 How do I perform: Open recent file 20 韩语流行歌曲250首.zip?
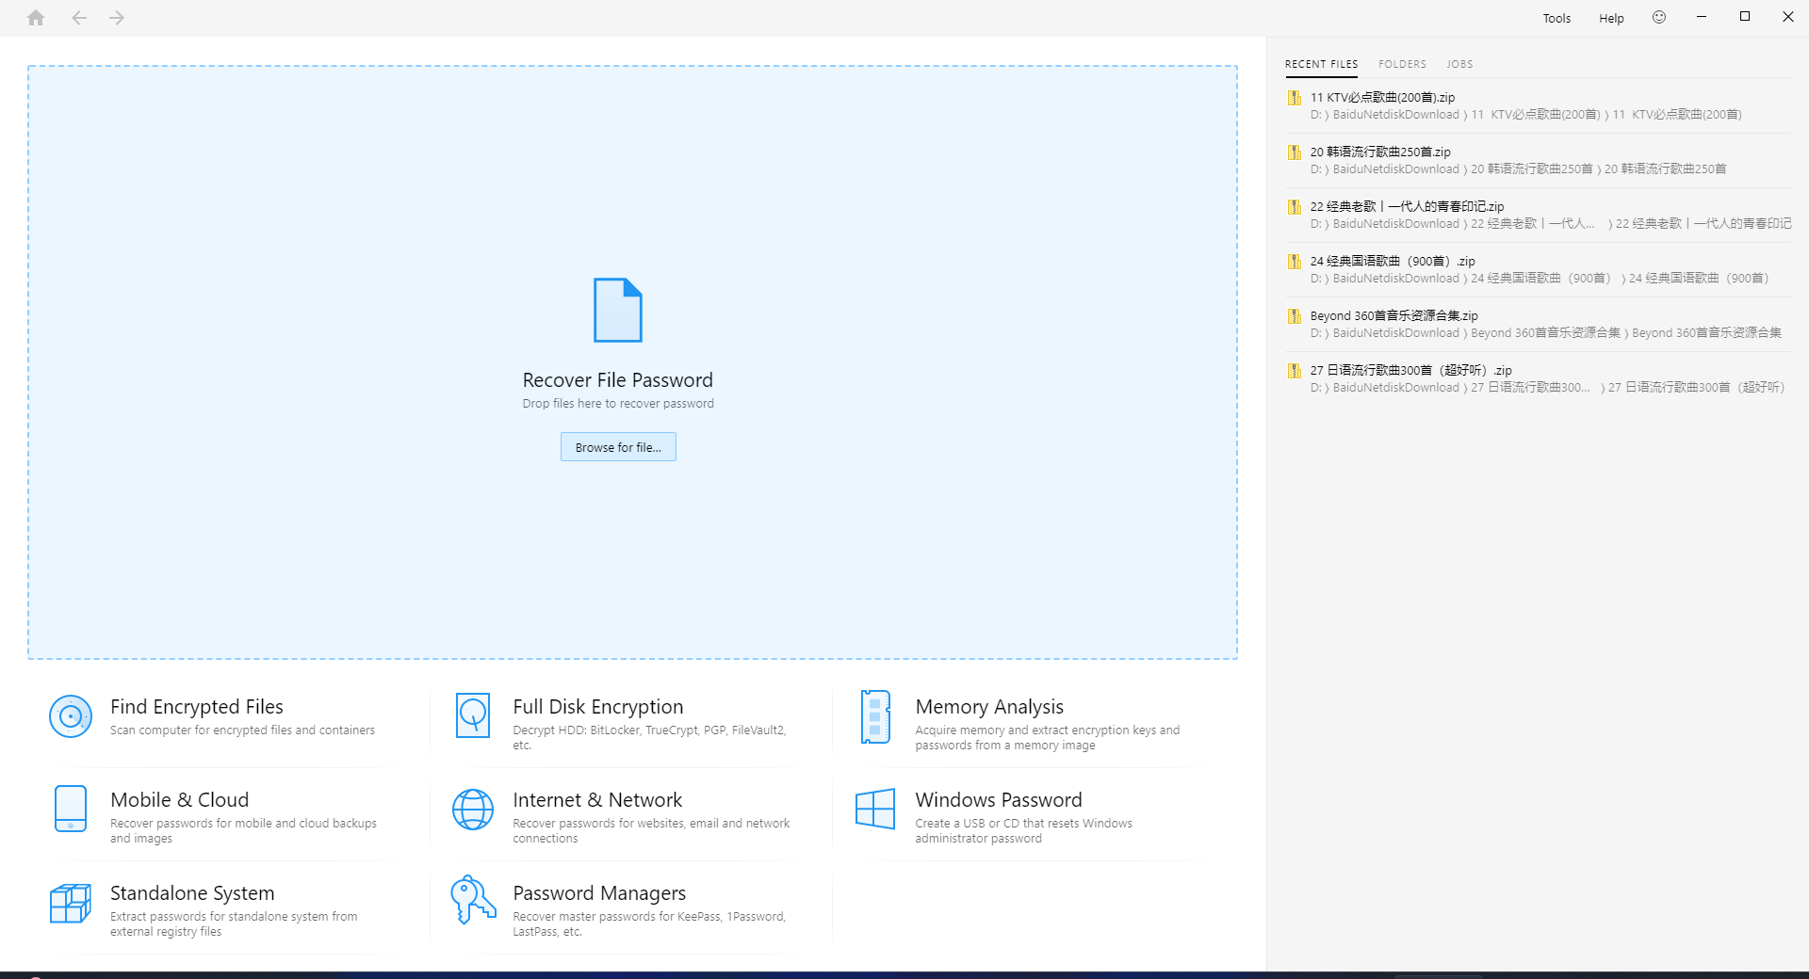[x=1380, y=152]
